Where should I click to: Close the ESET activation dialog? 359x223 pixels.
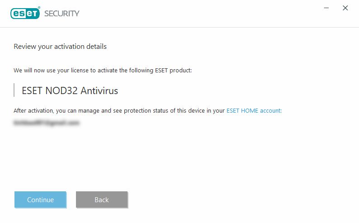(345, 8)
